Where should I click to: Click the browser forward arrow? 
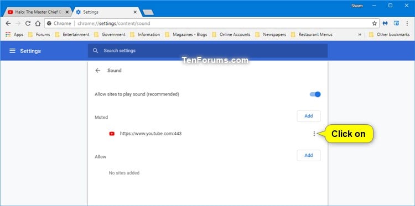pyautogui.click(x=18, y=24)
